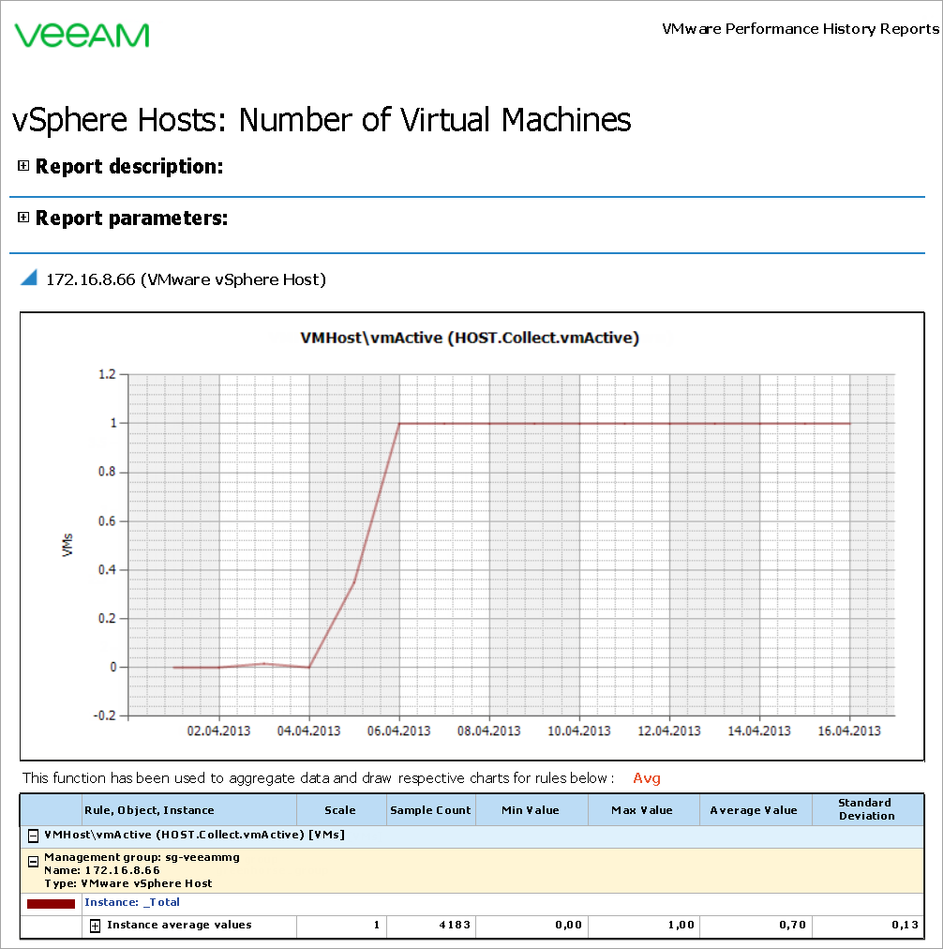This screenshot has height=949, width=943.
Task: Click the Min Value column header
Action: [531, 810]
